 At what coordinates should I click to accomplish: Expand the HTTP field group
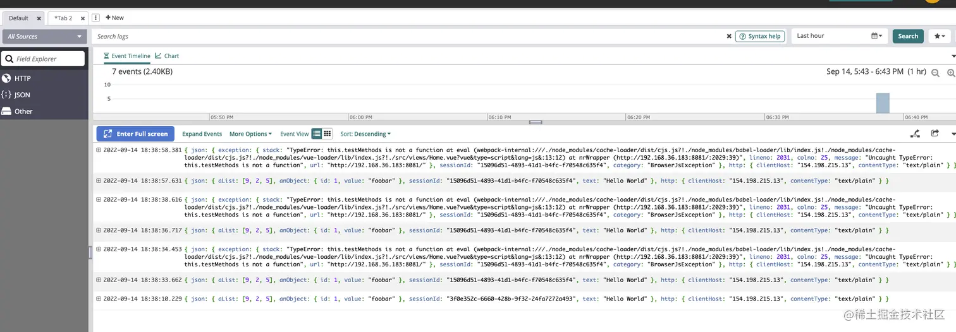44,78
